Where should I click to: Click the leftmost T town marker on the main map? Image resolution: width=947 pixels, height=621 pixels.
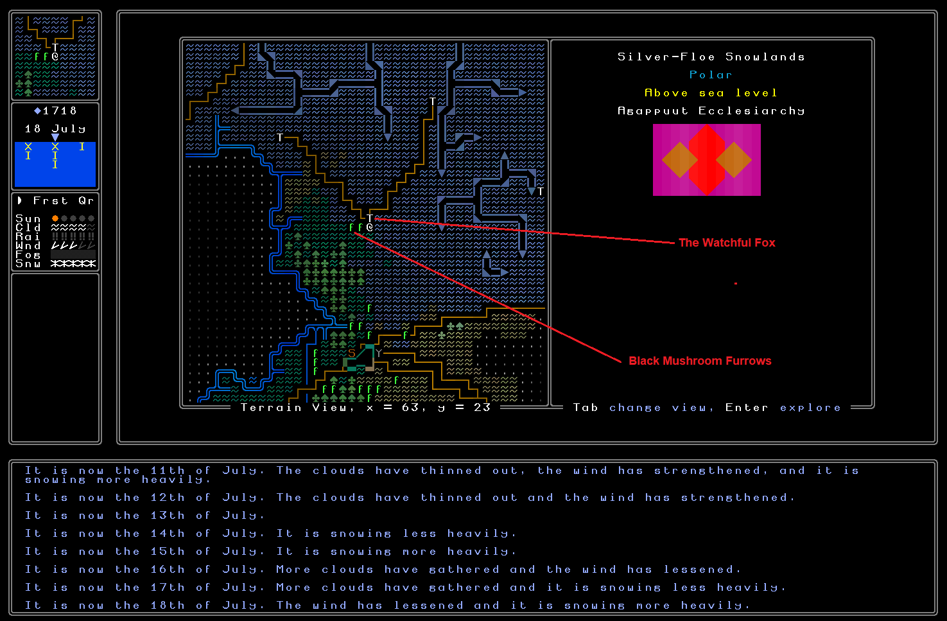coord(280,137)
